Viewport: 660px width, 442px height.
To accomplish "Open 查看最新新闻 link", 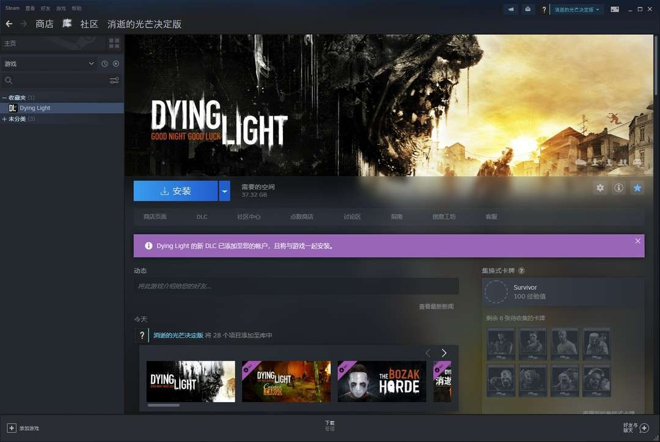I will pyautogui.click(x=436, y=306).
